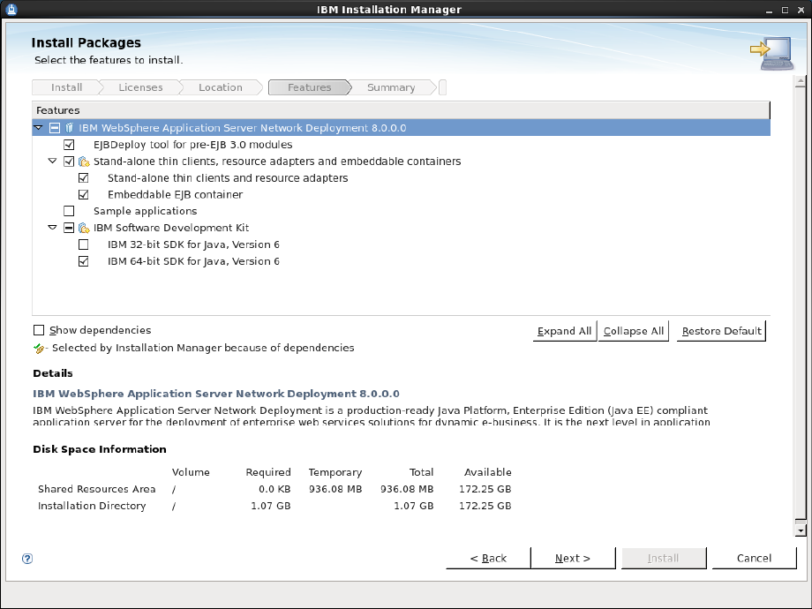Check IBM 32-bit SDK for Java, Version 6
This screenshot has width=812, height=609.
(x=83, y=244)
